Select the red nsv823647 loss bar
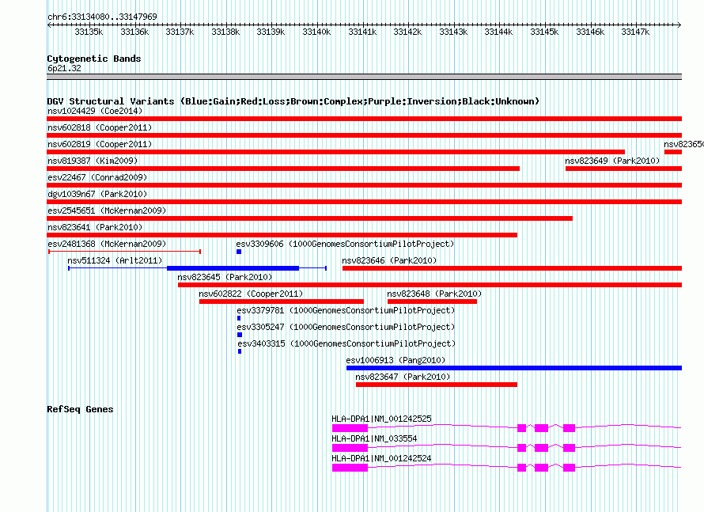Screen dimensions: 704x512 tap(437, 385)
